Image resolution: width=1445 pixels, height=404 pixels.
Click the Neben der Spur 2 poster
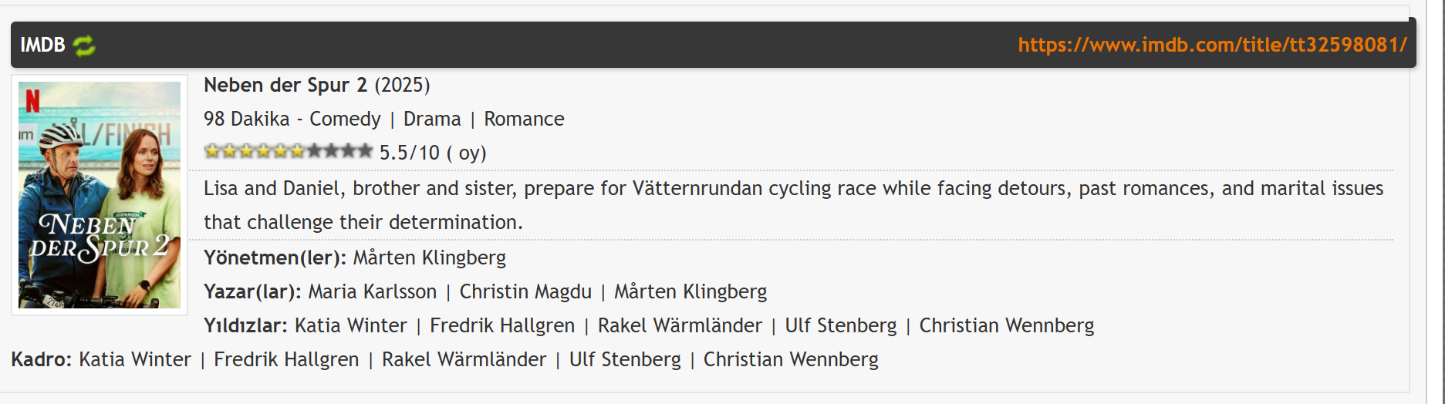point(100,195)
